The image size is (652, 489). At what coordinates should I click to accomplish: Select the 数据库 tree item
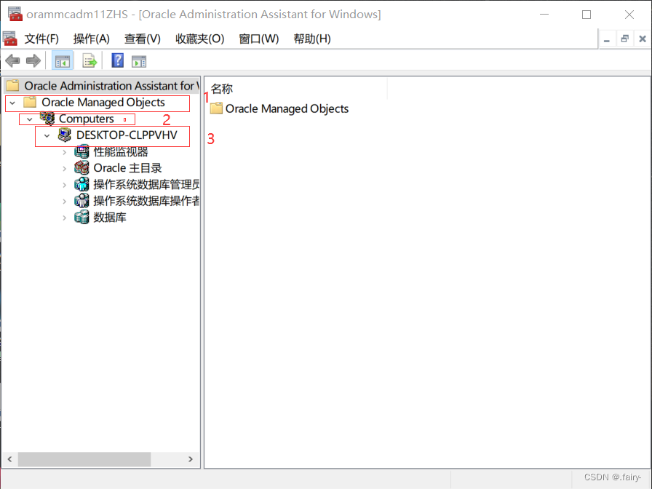110,217
